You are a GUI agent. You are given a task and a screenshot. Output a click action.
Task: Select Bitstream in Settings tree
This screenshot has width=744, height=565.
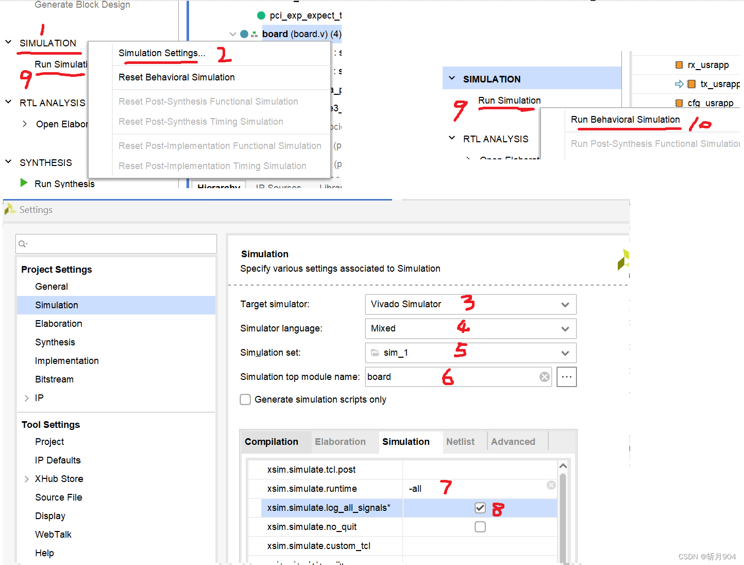(54, 379)
